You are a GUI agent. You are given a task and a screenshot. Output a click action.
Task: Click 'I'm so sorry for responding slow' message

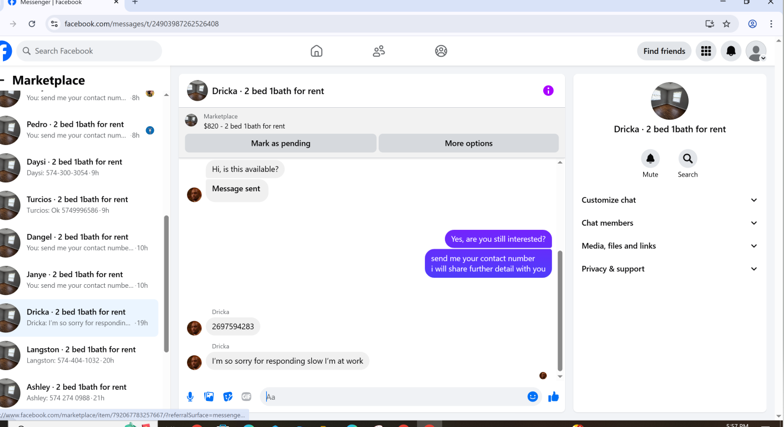click(288, 361)
